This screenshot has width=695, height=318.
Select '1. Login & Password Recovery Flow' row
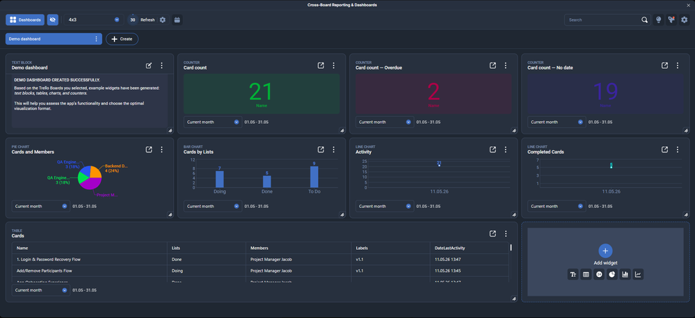pos(260,260)
